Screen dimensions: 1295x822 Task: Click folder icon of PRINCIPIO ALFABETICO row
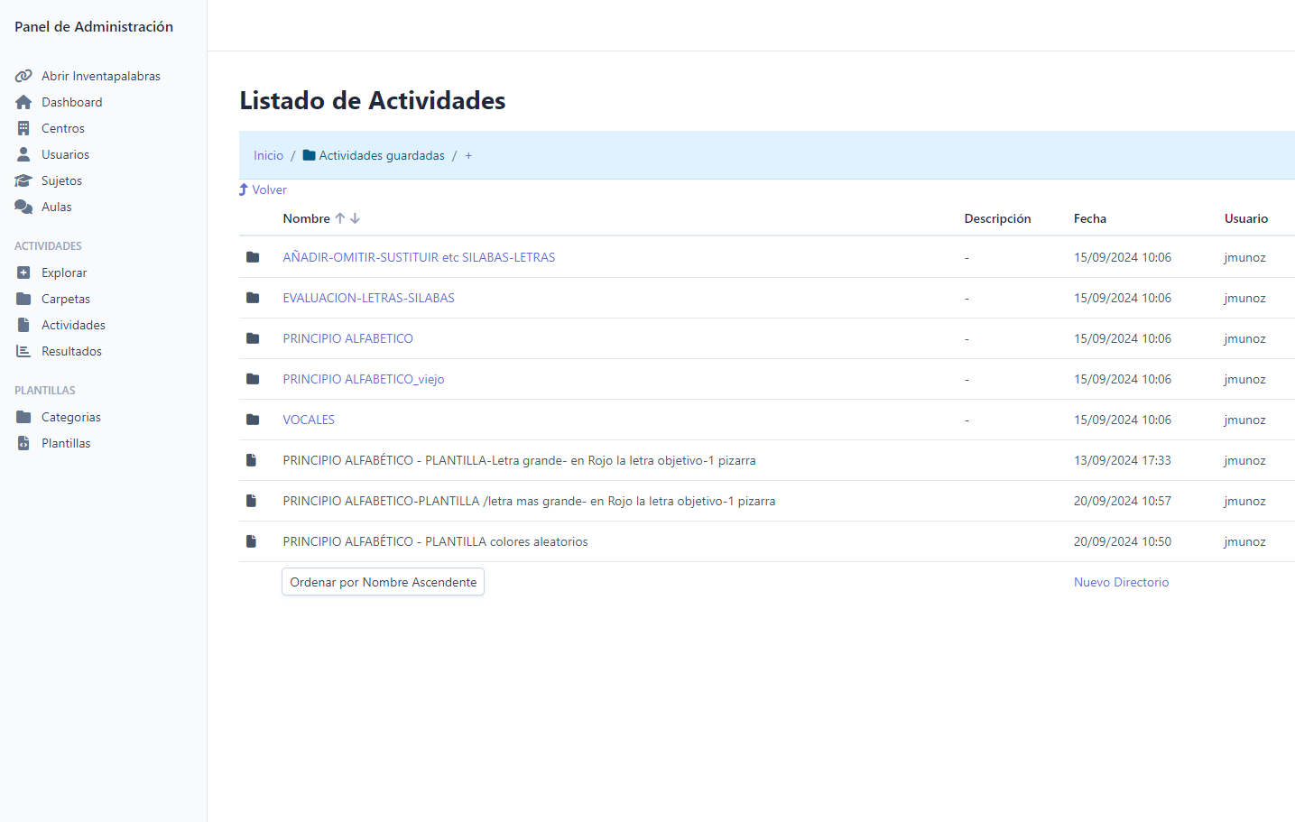coord(253,338)
